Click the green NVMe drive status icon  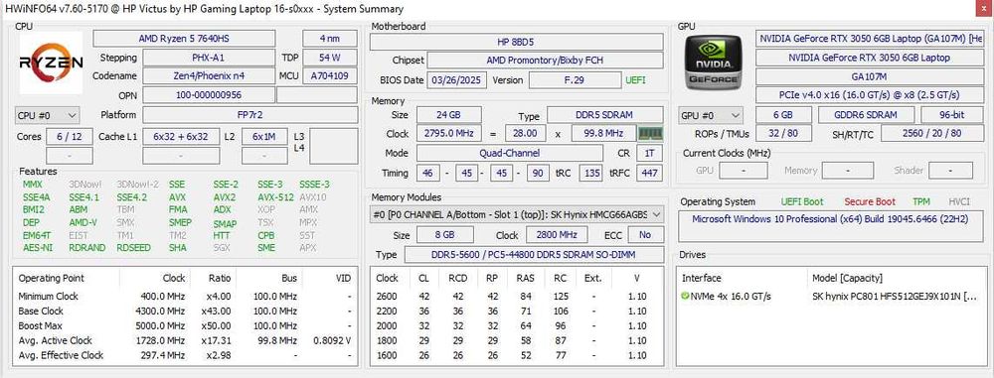pyautogui.click(x=685, y=296)
